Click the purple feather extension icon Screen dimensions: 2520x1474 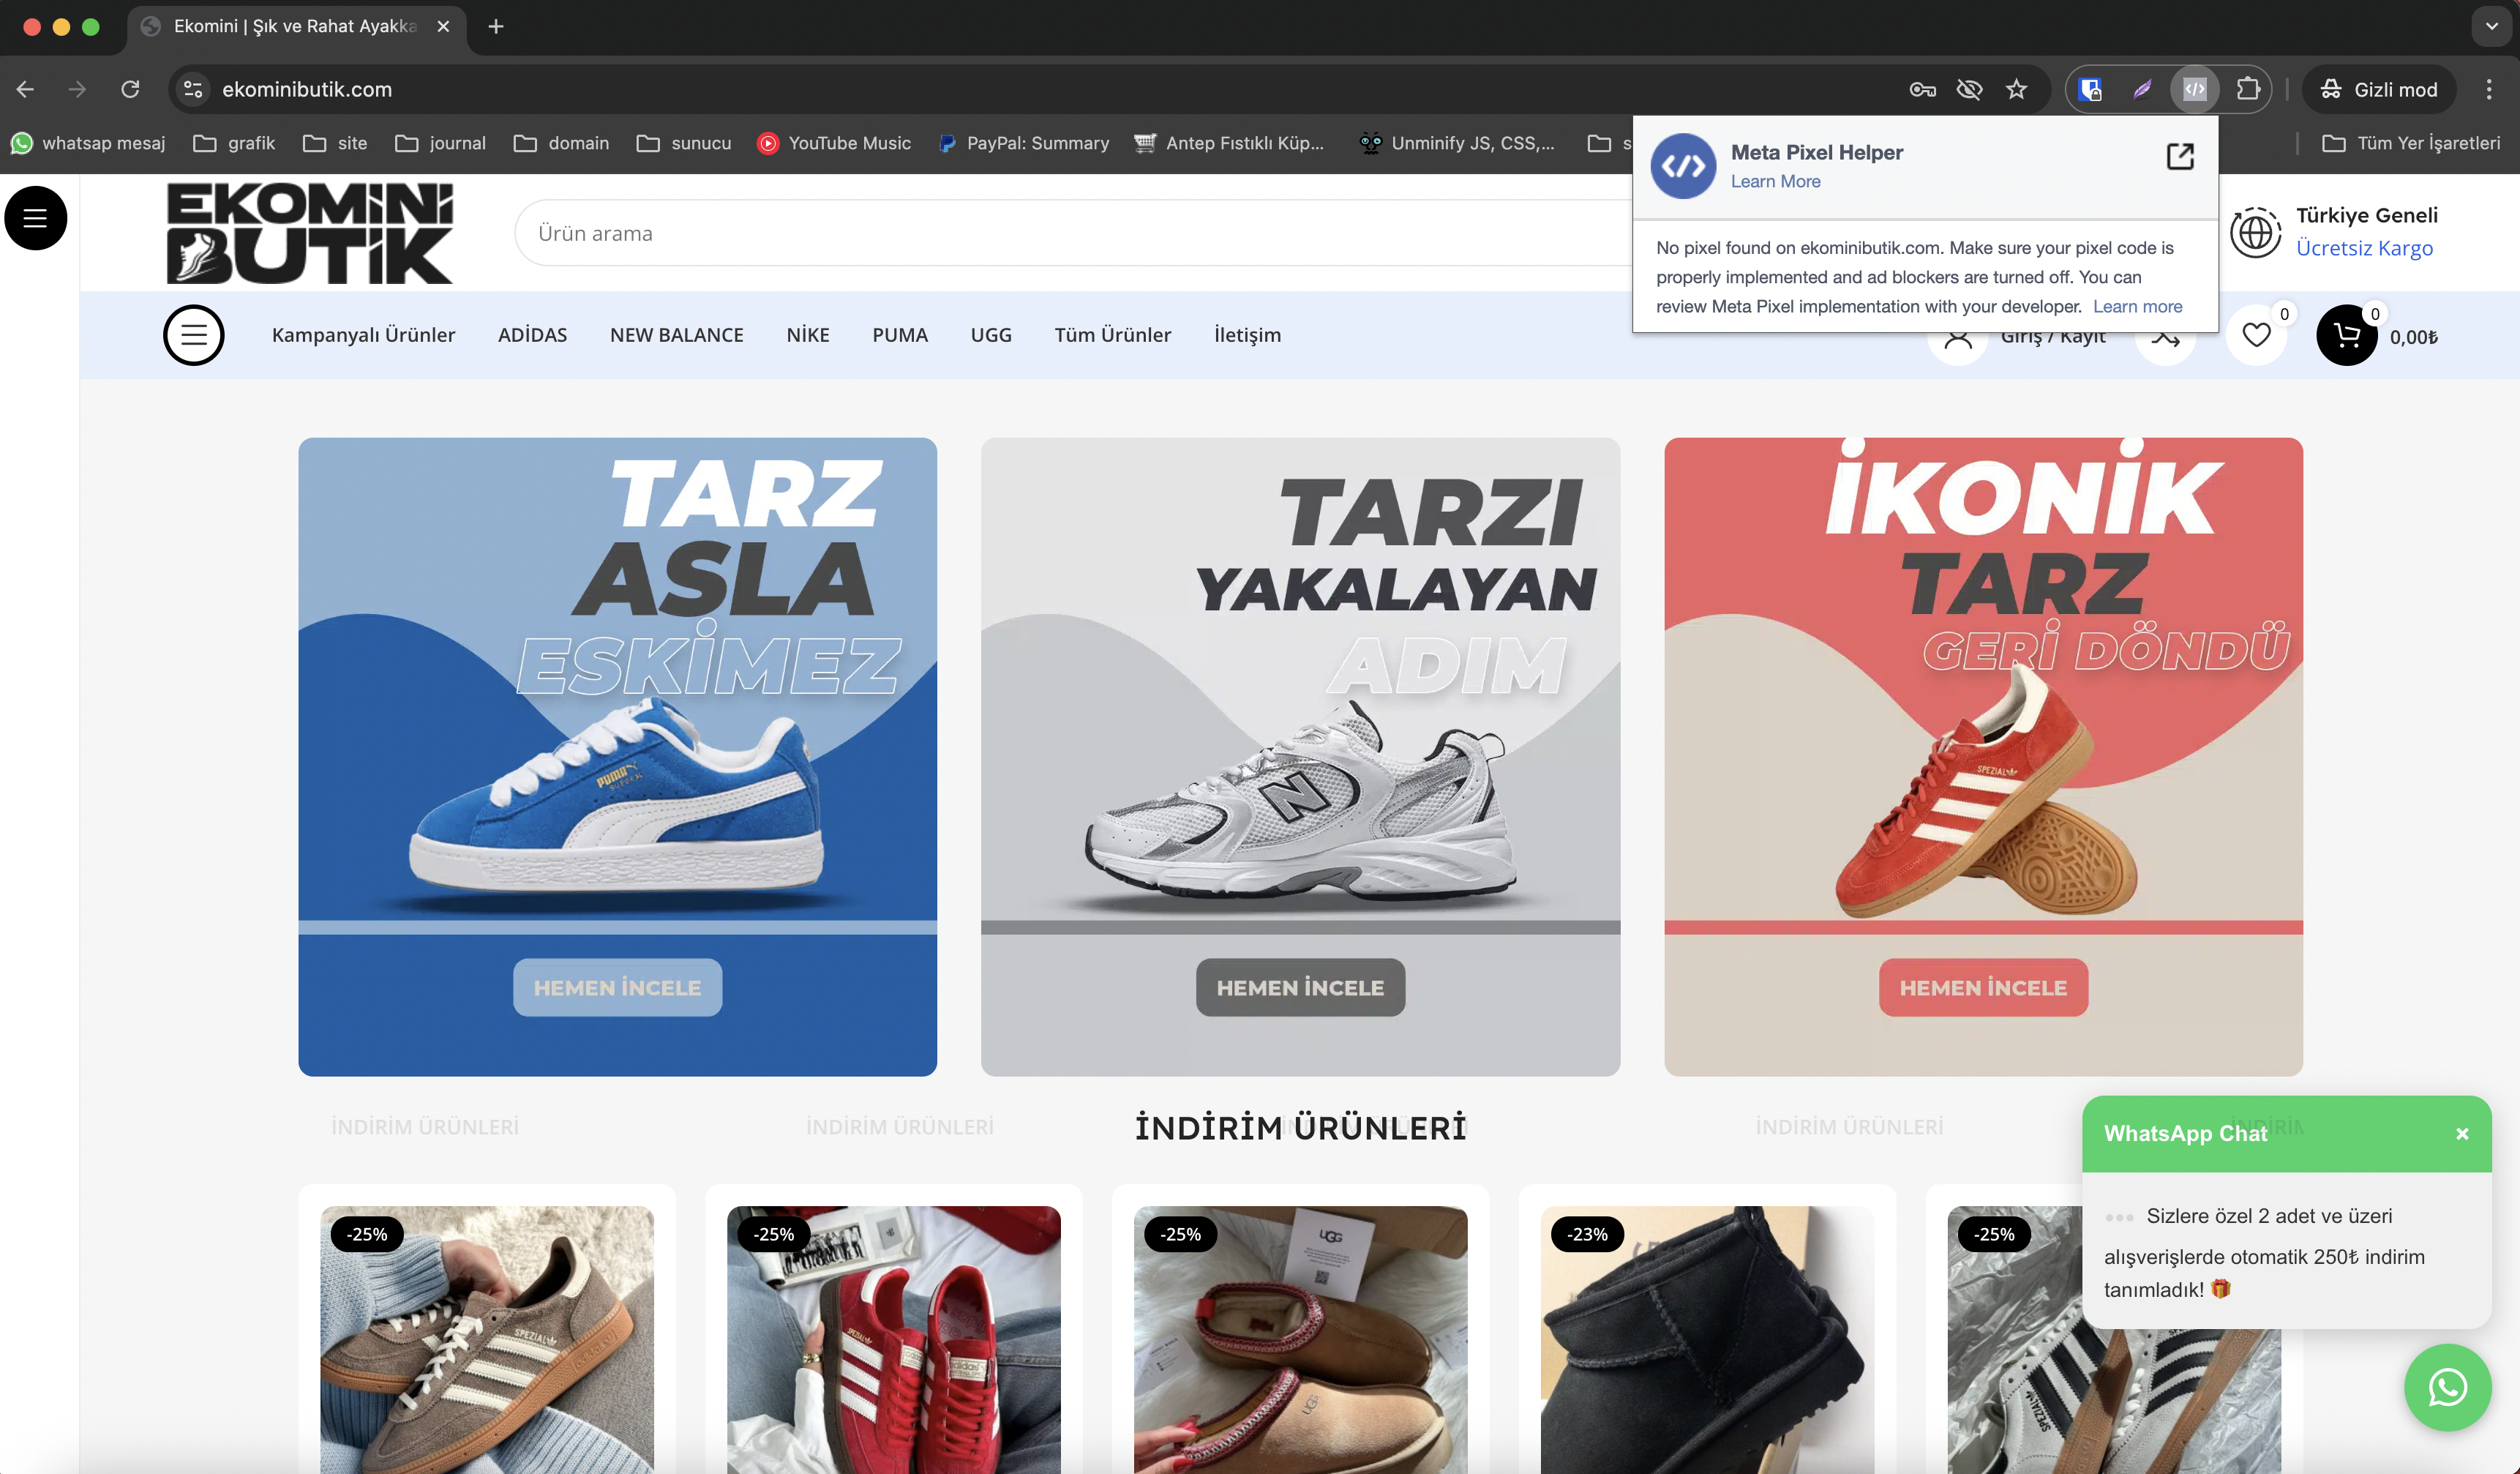(x=2142, y=89)
